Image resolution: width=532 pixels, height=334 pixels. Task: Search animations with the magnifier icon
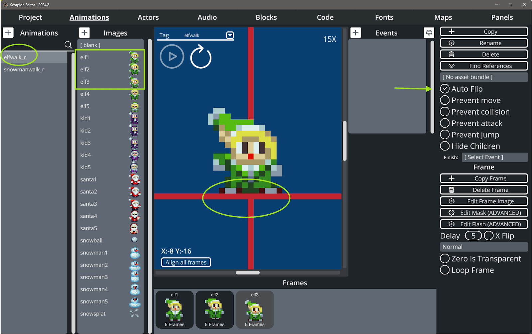pyautogui.click(x=68, y=45)
